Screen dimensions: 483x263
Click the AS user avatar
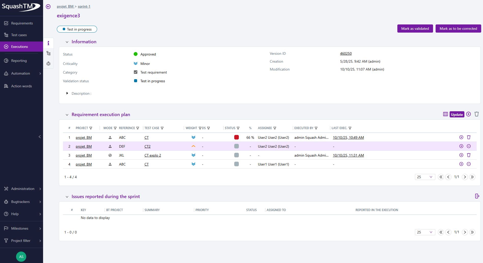[x=21, y=257]
